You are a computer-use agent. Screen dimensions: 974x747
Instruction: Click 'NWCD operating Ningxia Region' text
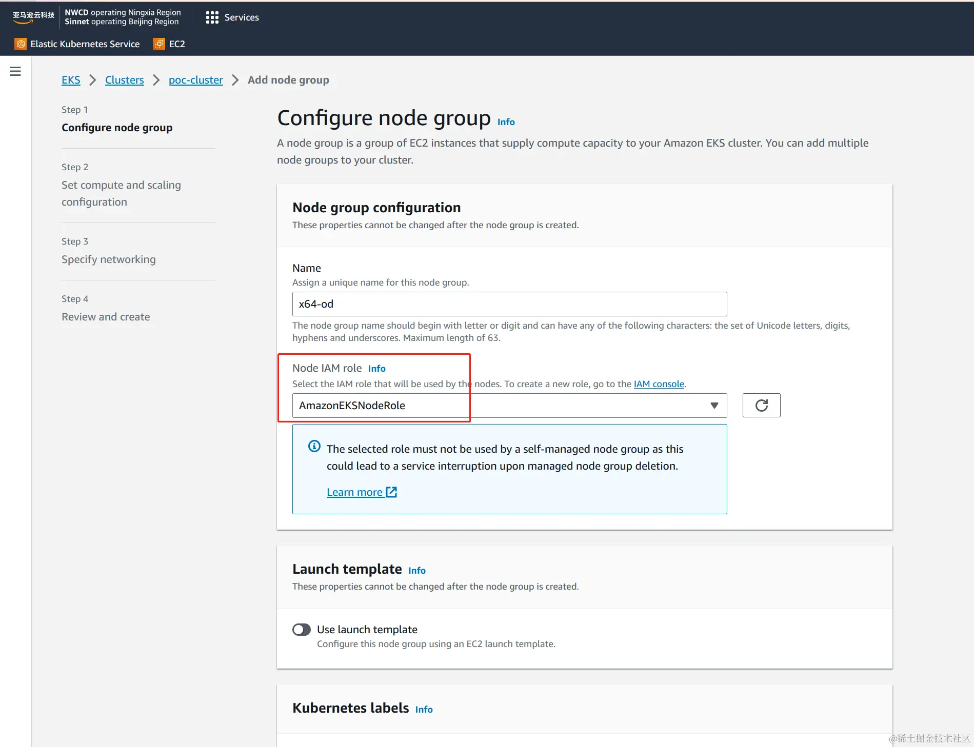pos(123,12)
